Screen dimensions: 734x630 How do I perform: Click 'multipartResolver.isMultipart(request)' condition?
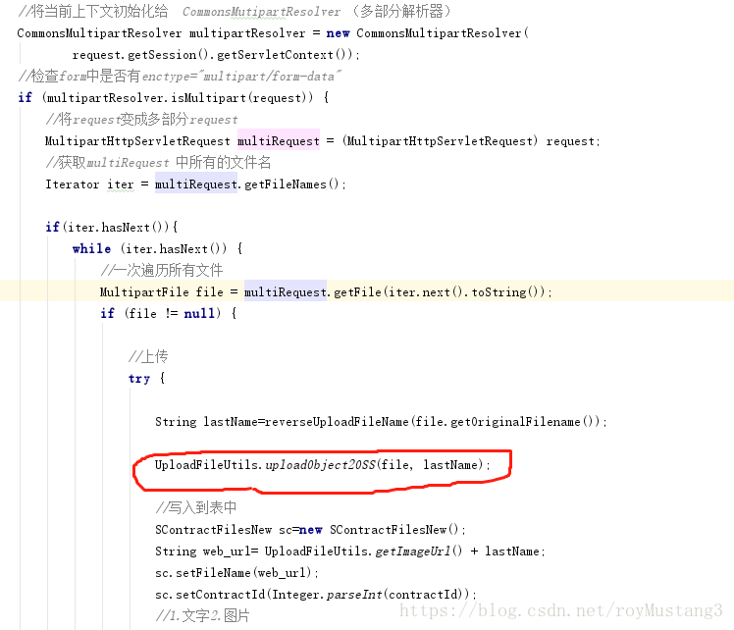click(x=180, y=98)
